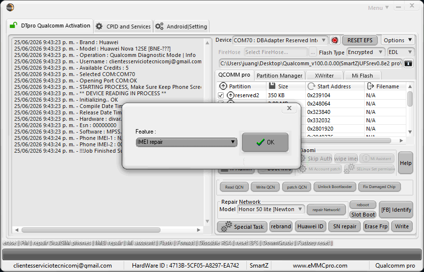Image resolution: width=424 pixels, height=272 pixels.
Task: Click the up-arrow icon beside reserved2
Action: coord(230,95)
